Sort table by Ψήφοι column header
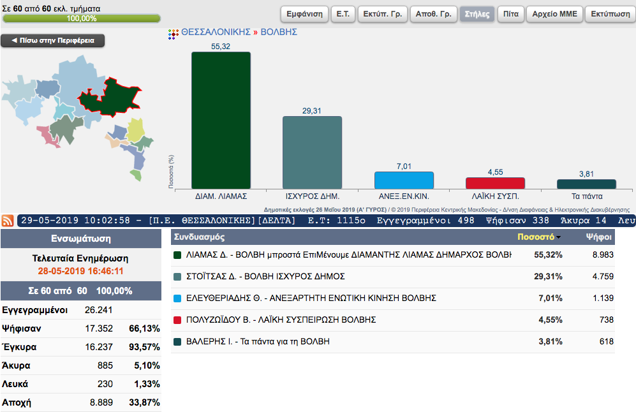The height and width of the screenshot is (412, 636). coord(599,237)
